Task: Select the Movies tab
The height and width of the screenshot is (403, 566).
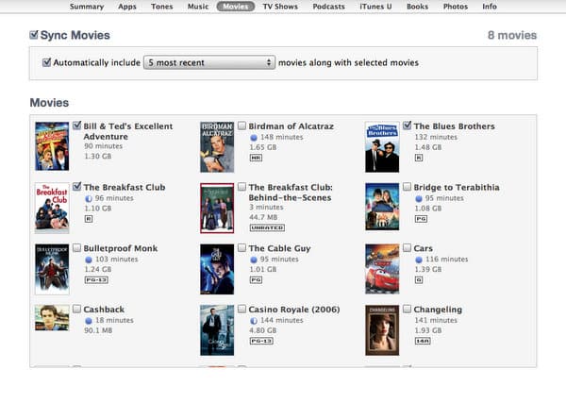Action: (x=236, y=7)
